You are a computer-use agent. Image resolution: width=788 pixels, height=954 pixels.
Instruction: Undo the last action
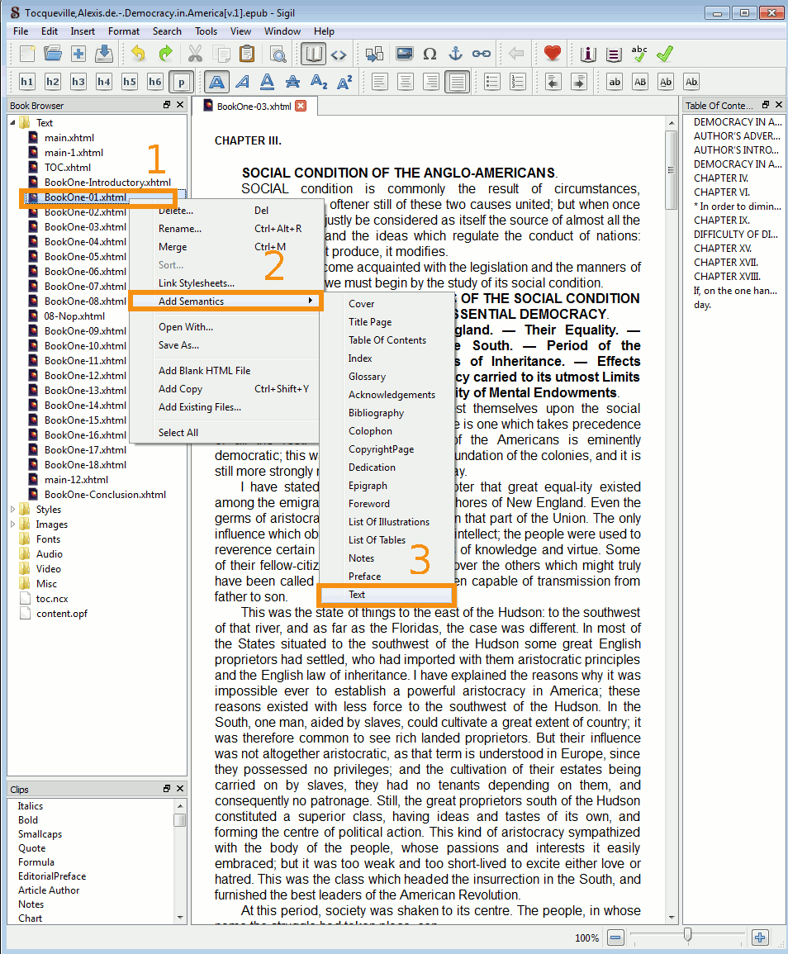[138, 55]
